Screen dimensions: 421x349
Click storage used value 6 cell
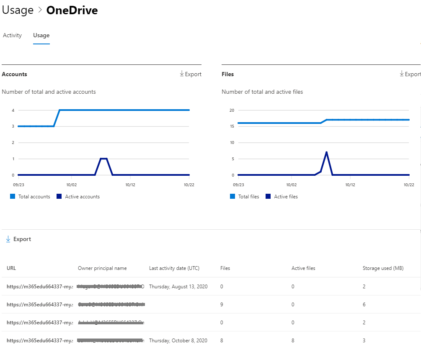[x=364, y=305]
